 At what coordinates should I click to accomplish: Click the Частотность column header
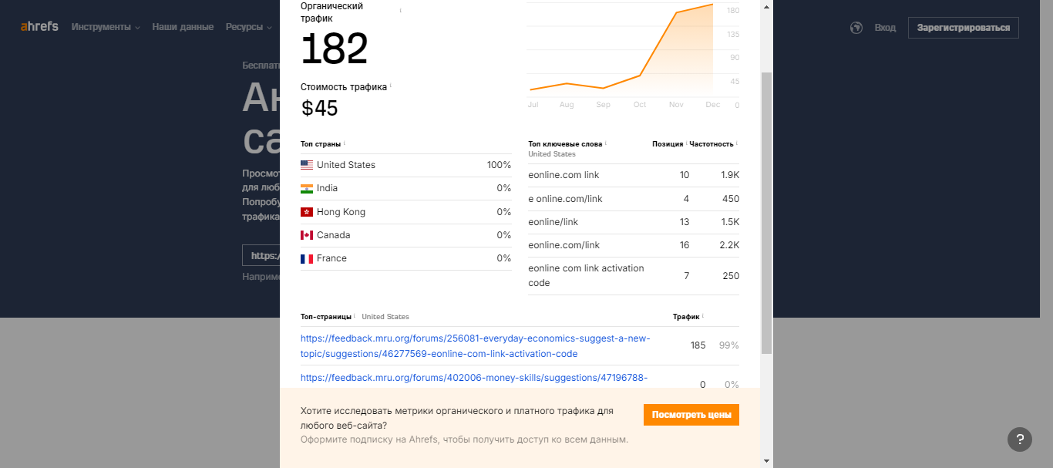(x=712, y=143)
